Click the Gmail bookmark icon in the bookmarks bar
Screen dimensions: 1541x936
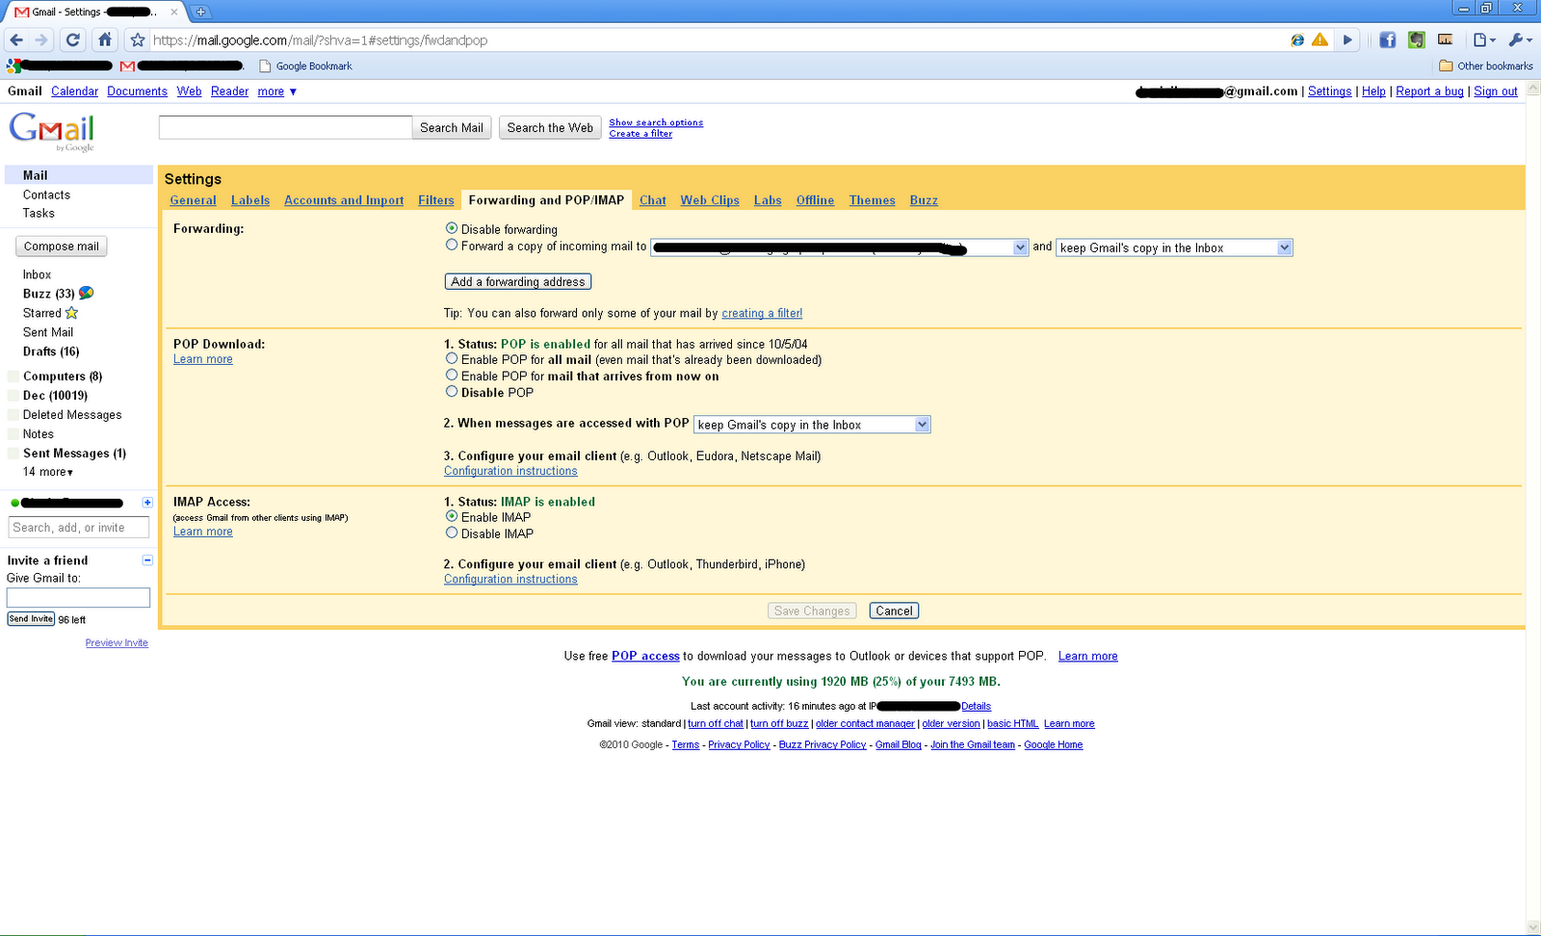pyautogui.click(x=127, y=66)
